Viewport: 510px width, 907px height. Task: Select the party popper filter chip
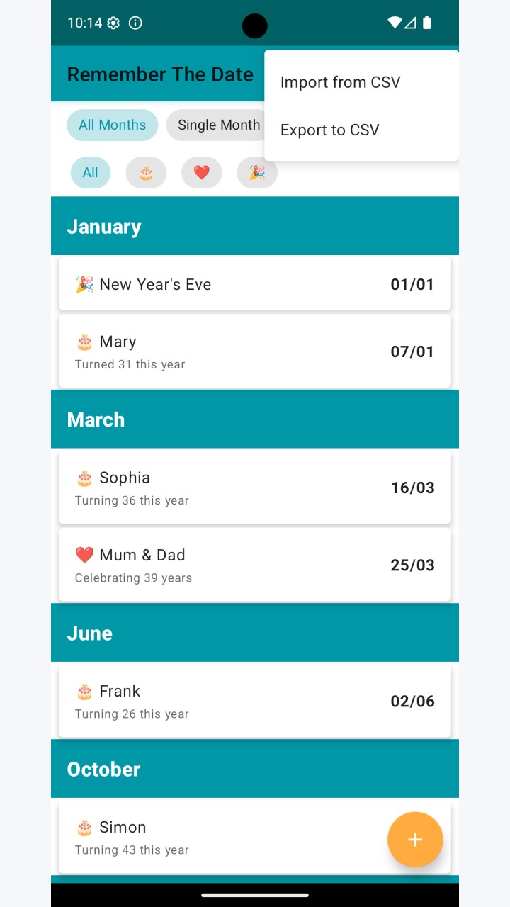pyautogui.click(x=257, y=173)
